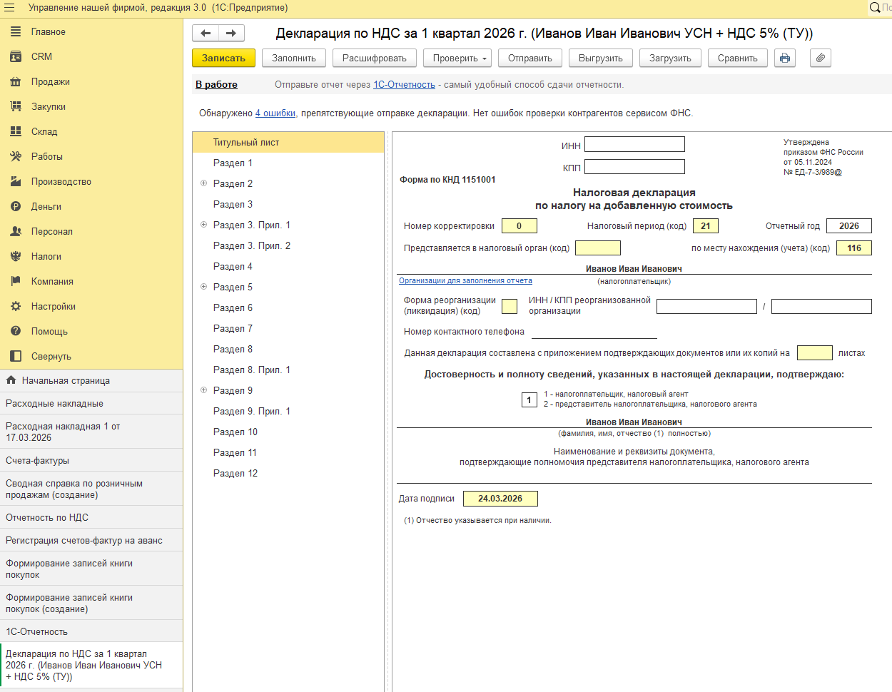Open the Проверить dropdown button

point(457,58)
